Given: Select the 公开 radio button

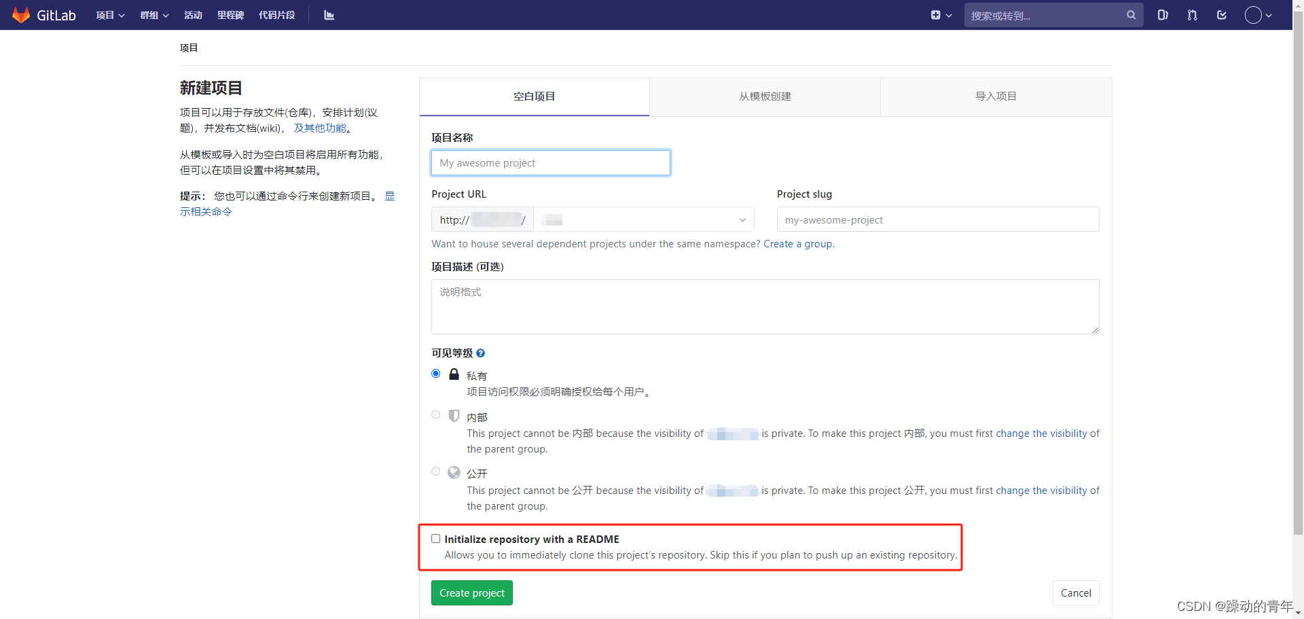Looking at the screenshot, I should [436, 472].
